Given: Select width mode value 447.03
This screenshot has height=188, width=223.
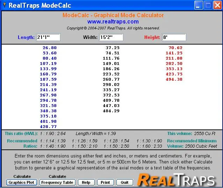Looking at the screenshot, I should tap(111, 106).
